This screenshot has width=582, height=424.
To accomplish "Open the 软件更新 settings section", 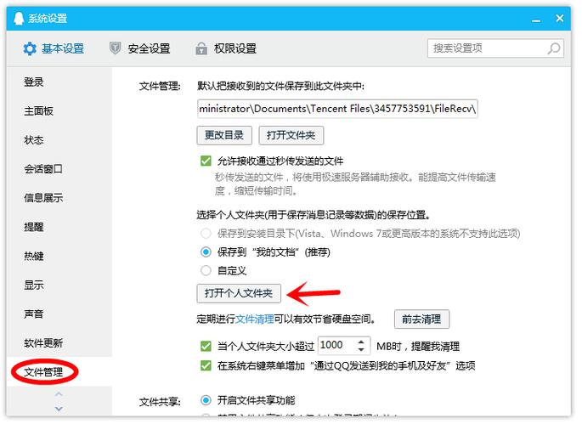I will tap(43, 342).
